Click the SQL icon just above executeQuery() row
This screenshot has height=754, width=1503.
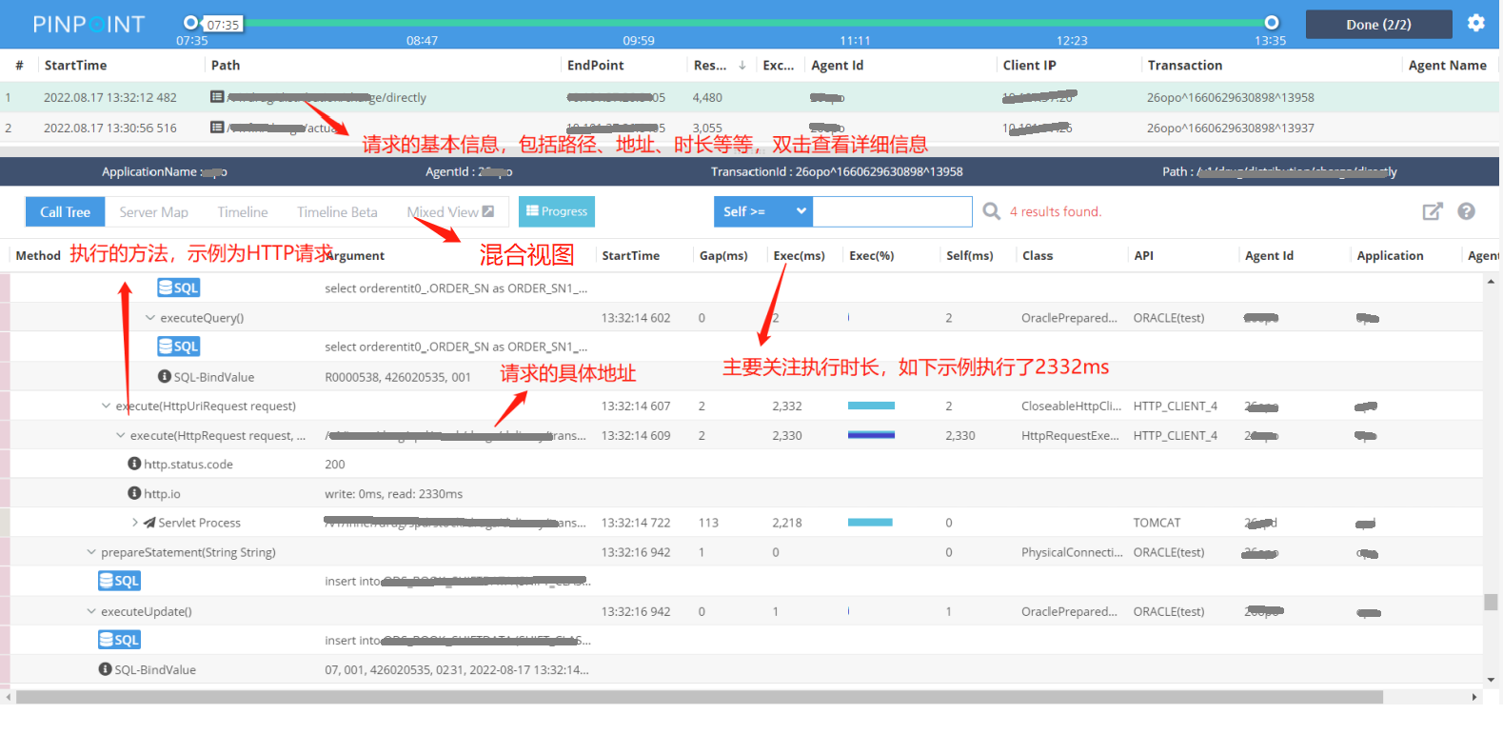(x=179, y=288)
